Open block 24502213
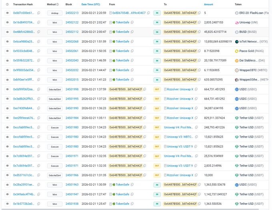Image resolution: width=272 pixels, height=210 pixels. point(72,13)
